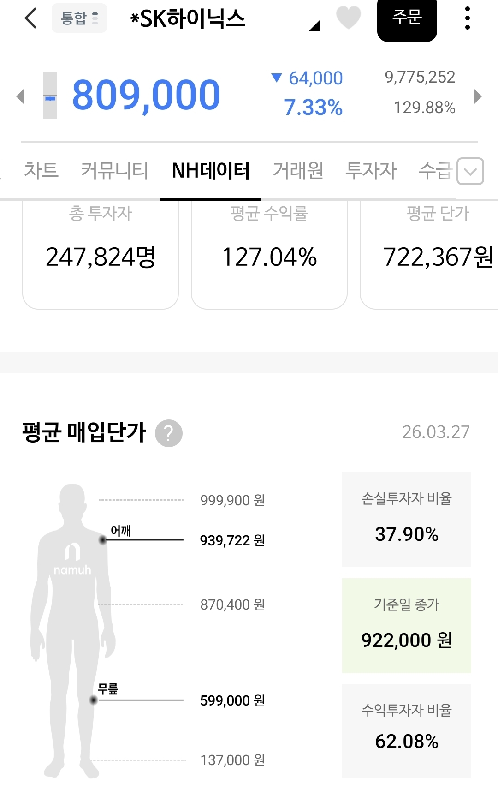Image resolution: width=498 pixels, height=802 pixels.
Task: Tap the 평균 수익률 card
Action: (x=269, y=254)
